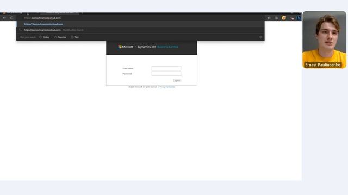348x195 pixels.
Task: Select the highlighted demo.dynamicstocloud.com suggestion
Action: pos(140,24)
